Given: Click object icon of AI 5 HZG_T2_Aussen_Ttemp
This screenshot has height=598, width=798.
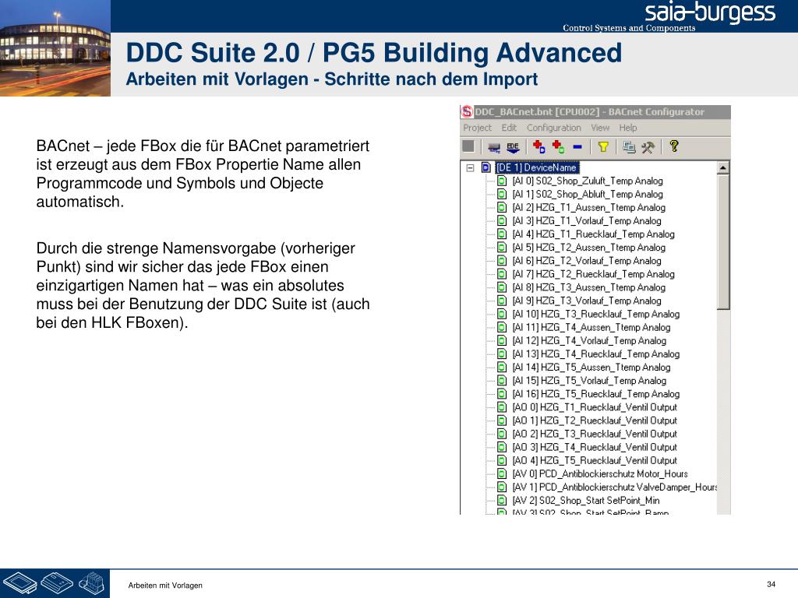Looking at the screenshot, I should 502,247.
